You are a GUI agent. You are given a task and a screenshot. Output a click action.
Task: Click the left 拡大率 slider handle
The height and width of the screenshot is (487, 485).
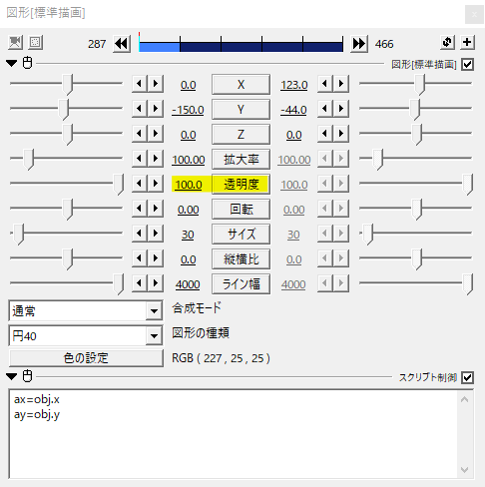pos(29,160)
